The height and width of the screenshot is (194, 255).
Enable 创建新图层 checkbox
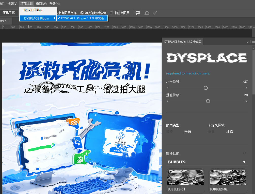(111, 13)
